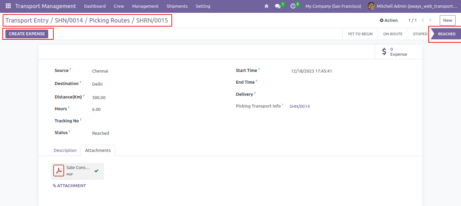Open the conversations chat icon

pyautogui.click(x=278, y=6)
